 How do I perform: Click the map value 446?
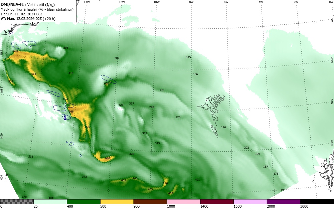coord(135,178)
